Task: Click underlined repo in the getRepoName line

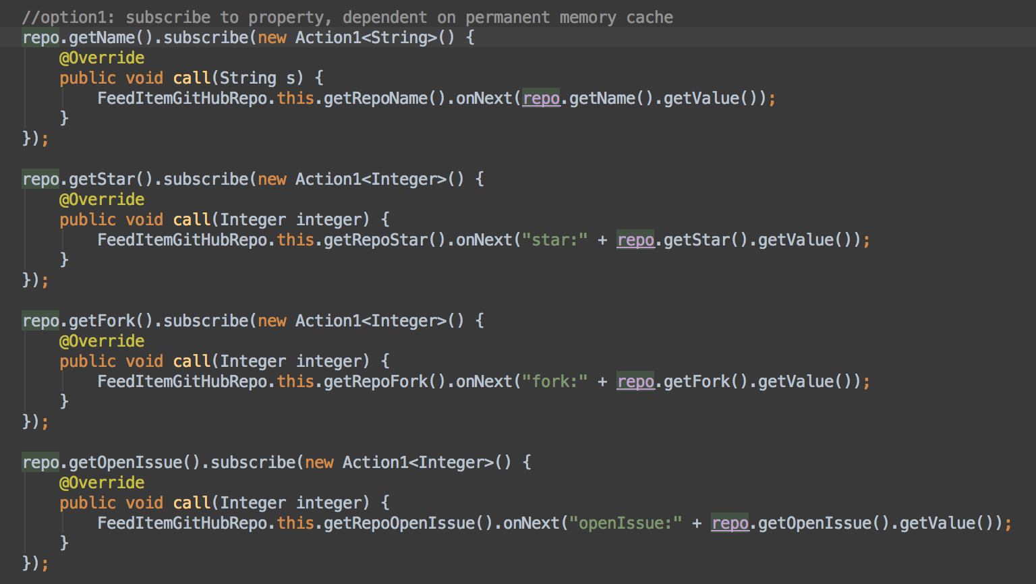Action: (541, 98)
